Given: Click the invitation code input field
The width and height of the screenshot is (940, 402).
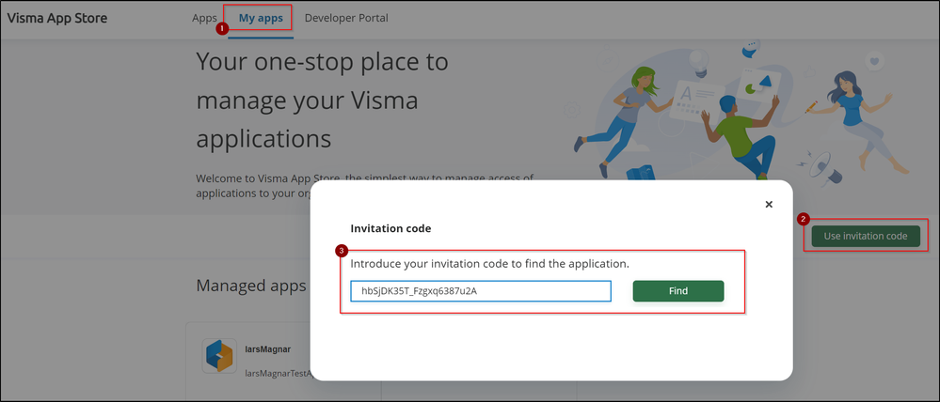Looking at the screenshot, I should tap(481, 291).
